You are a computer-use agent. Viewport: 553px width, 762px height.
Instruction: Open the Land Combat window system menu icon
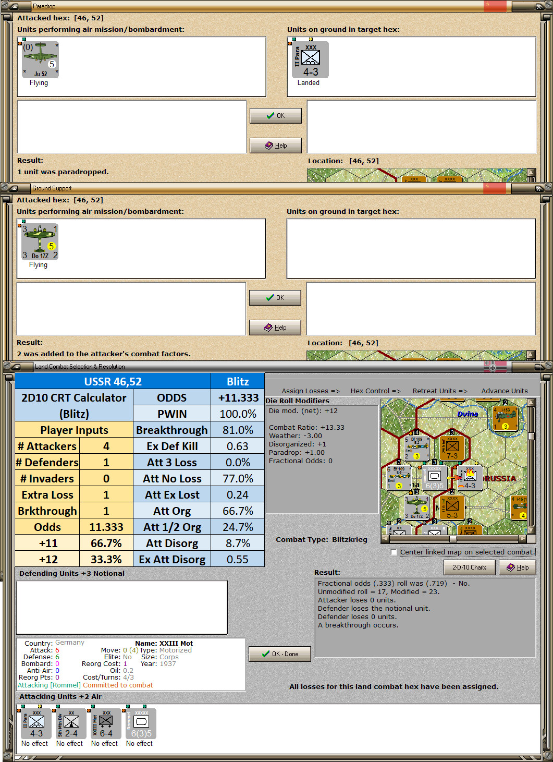pyautogui.click(x=16, y=367)
